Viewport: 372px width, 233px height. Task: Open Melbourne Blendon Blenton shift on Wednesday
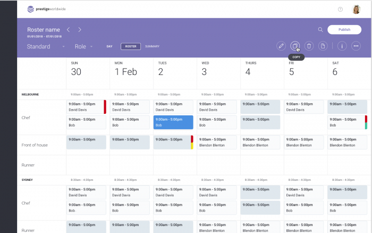[x=217, y=142]
